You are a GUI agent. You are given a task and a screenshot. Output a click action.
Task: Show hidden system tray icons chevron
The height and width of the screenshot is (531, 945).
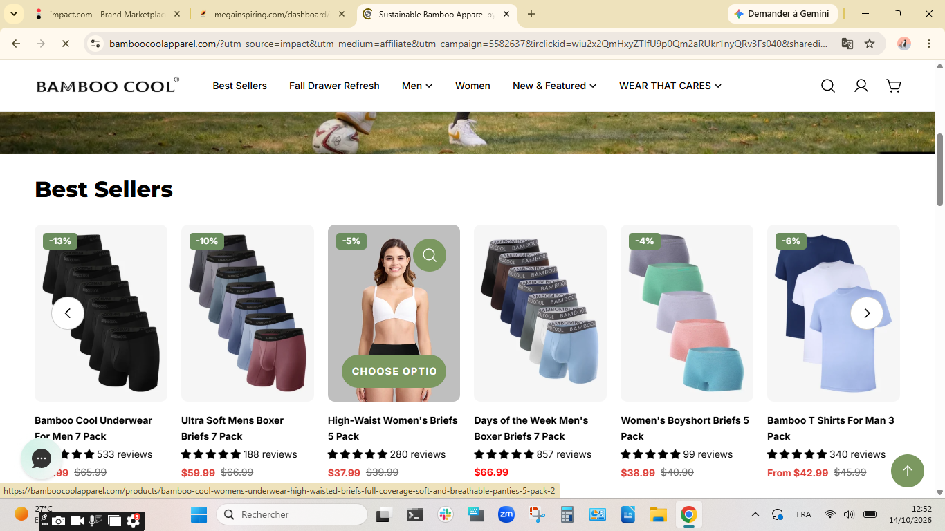point(755,514)
